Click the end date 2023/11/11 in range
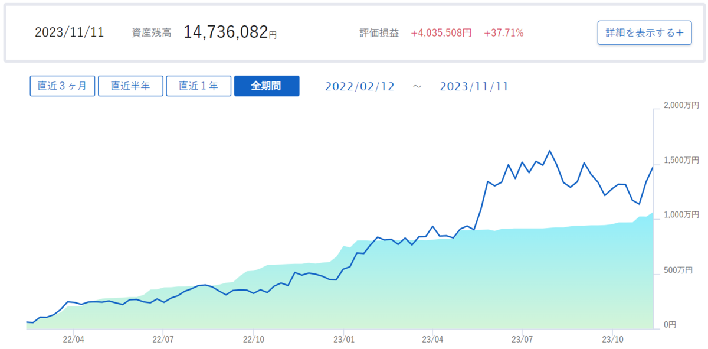 [x=474, y=86]
